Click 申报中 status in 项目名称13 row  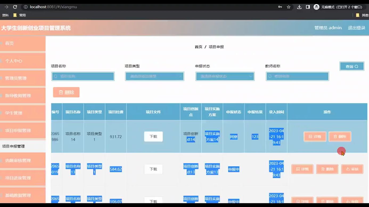pos(234,169)
